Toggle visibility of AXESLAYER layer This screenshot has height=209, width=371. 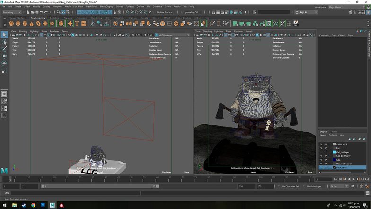[320, 144]
